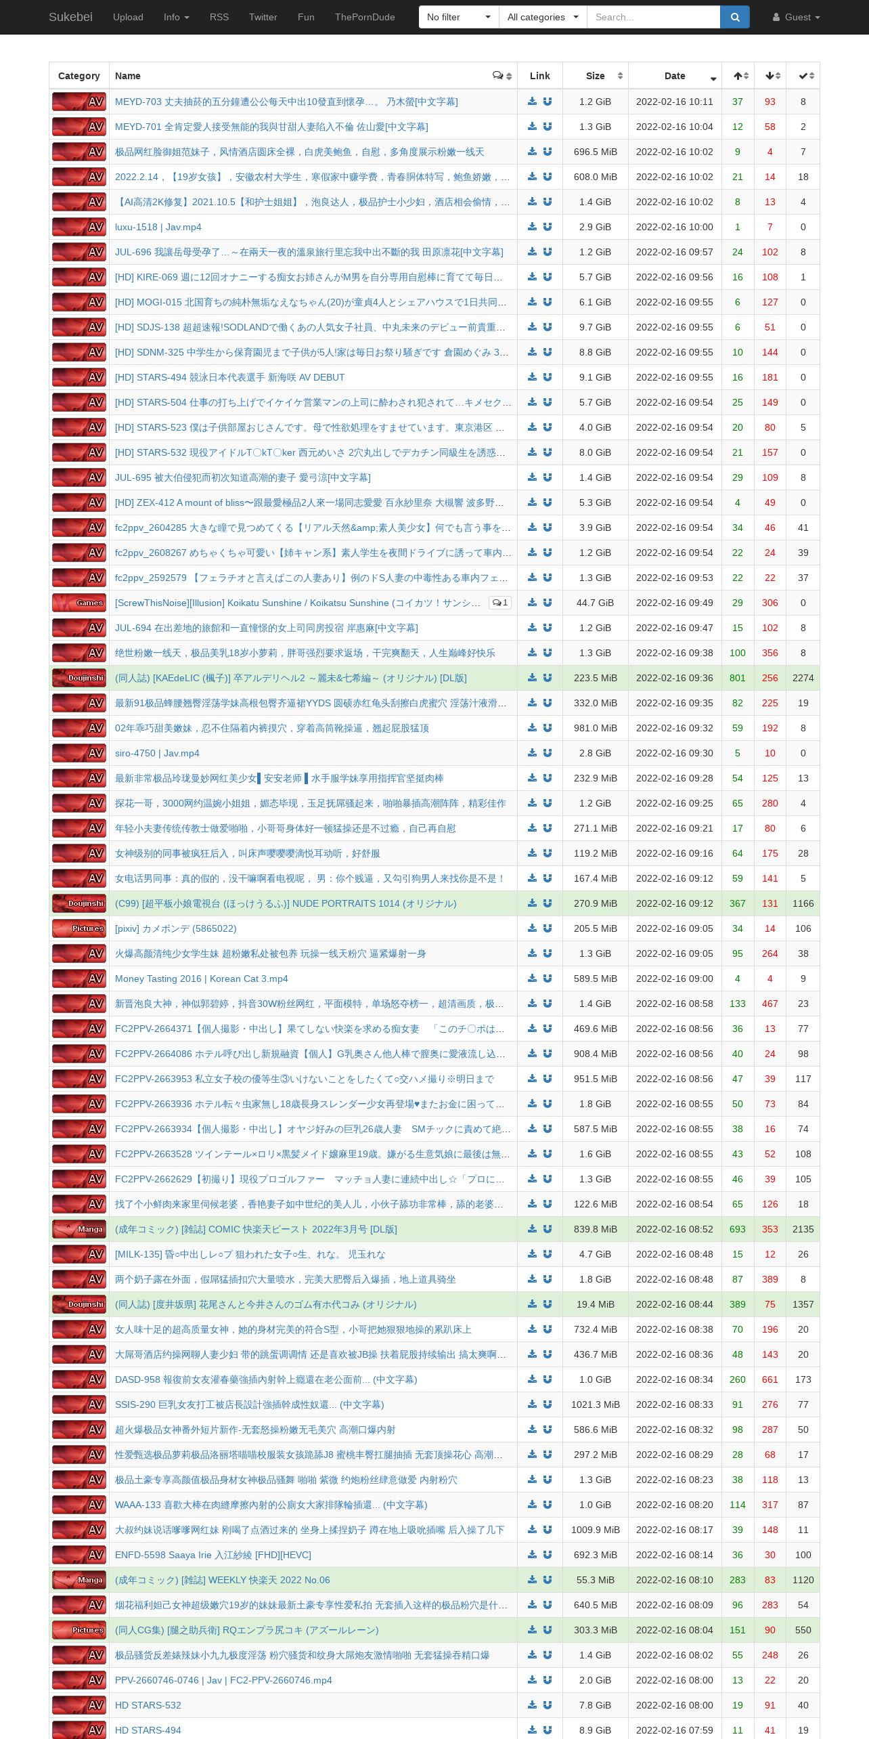Sort the table by Date column
The width and height of the screenshot is (869, 1739).
pos(675,76)
